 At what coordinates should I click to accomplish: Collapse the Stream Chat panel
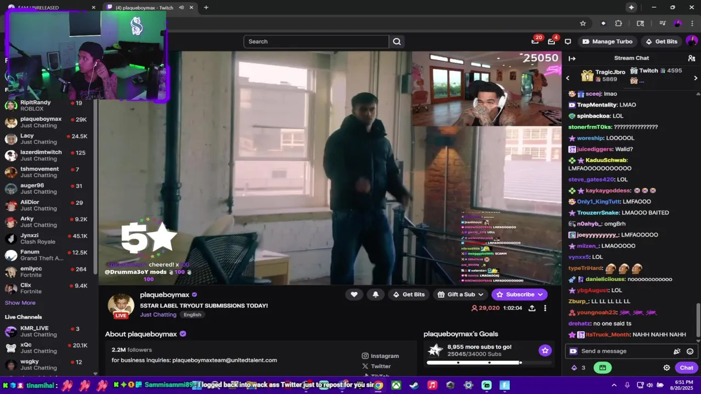click(572, 58)
